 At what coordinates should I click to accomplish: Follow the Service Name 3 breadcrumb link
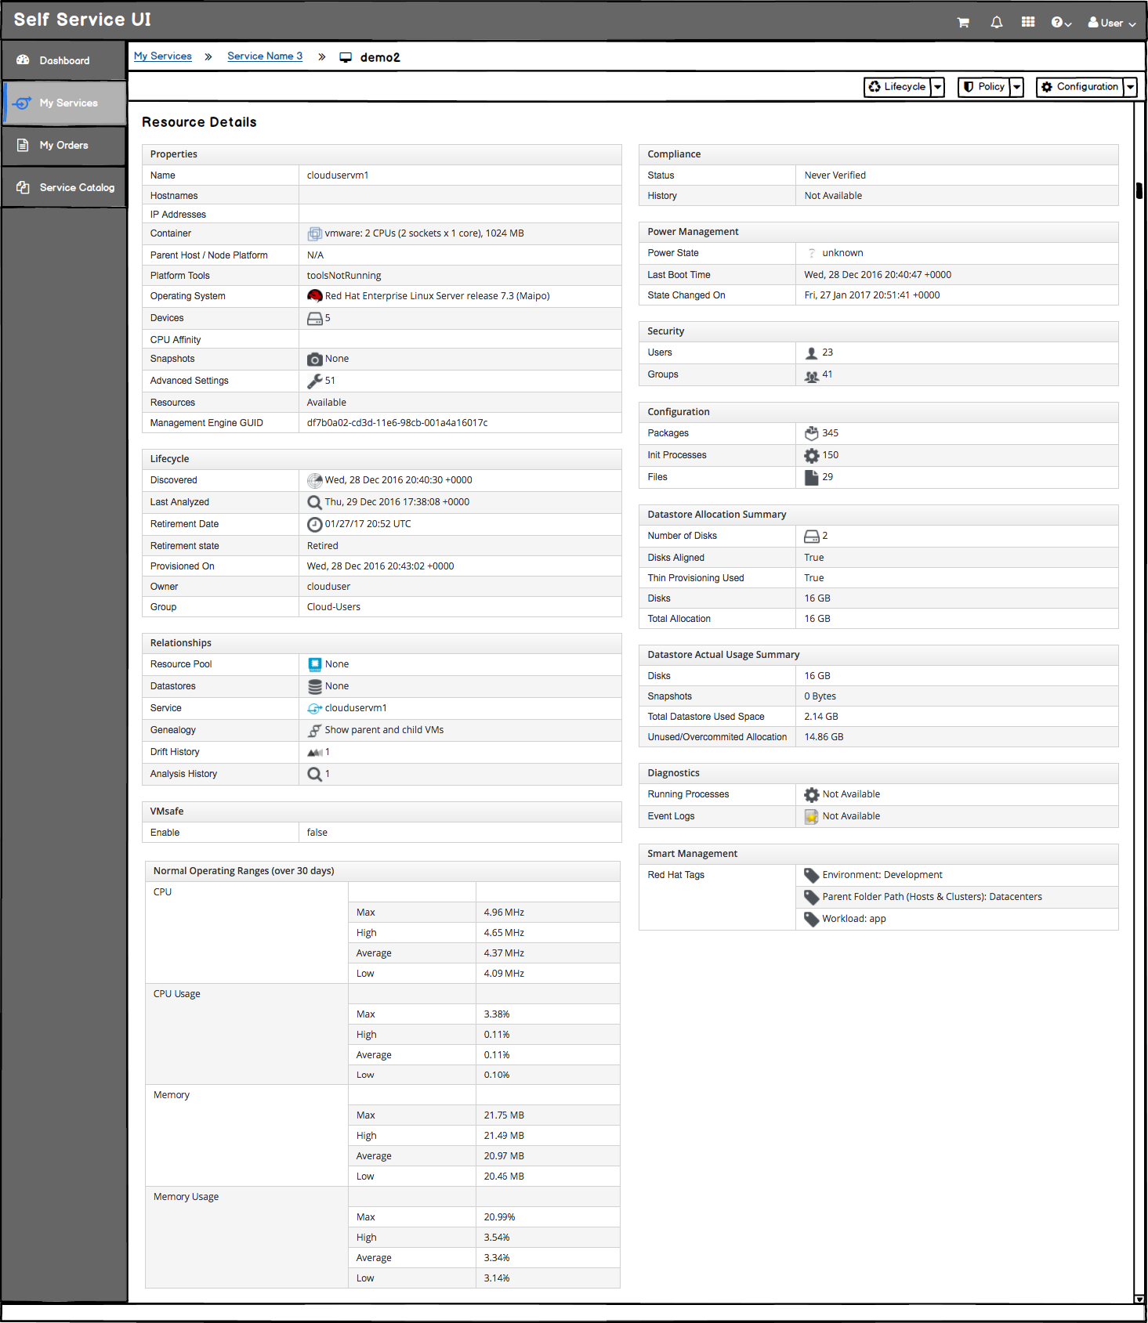click(265, 56)
